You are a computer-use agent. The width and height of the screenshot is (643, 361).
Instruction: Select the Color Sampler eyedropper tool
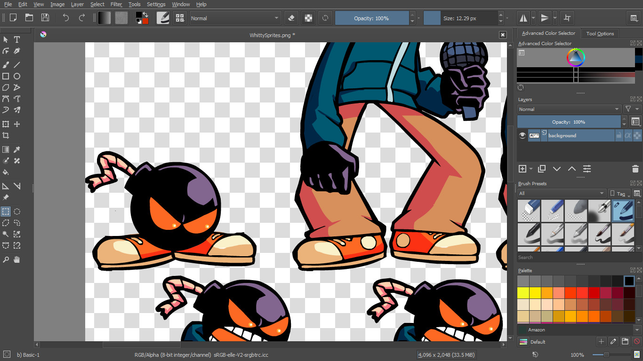coord(17,149)
